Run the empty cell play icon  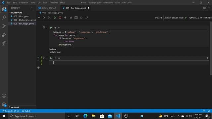point(51,58)
